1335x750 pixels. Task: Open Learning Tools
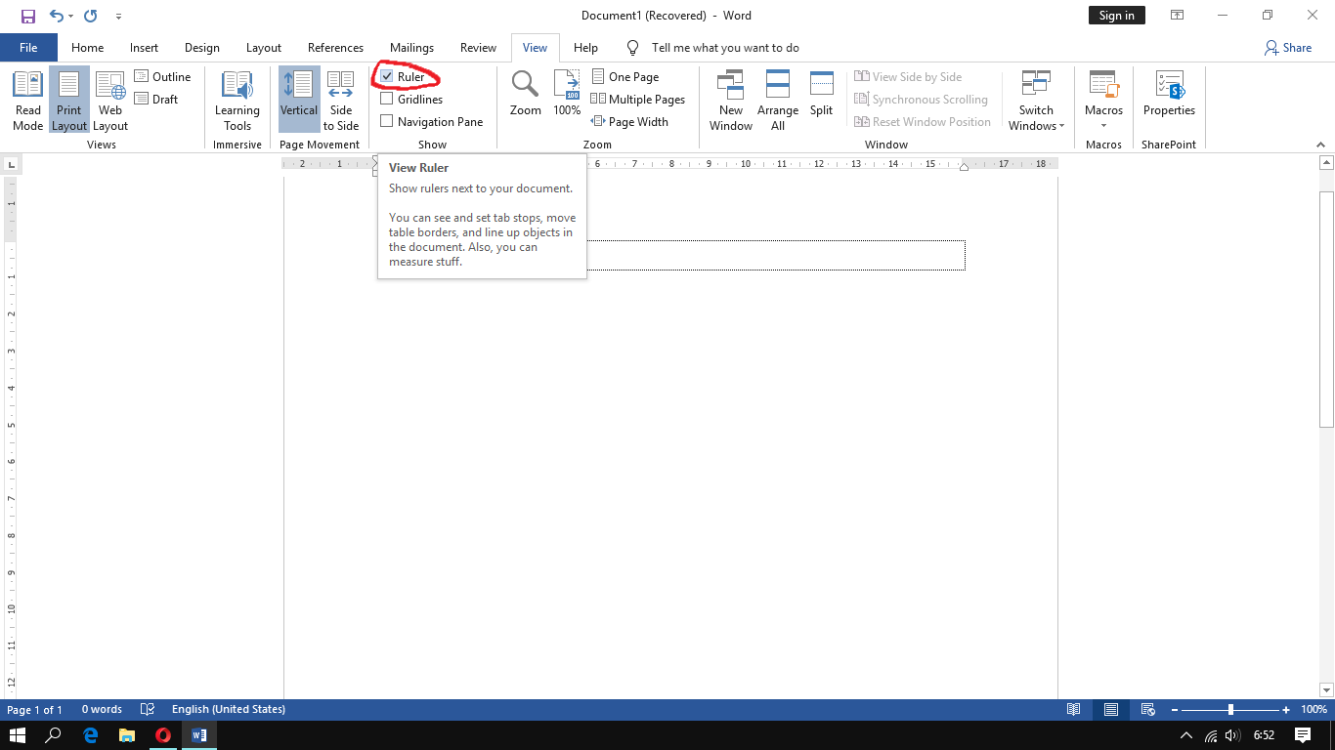237,100
